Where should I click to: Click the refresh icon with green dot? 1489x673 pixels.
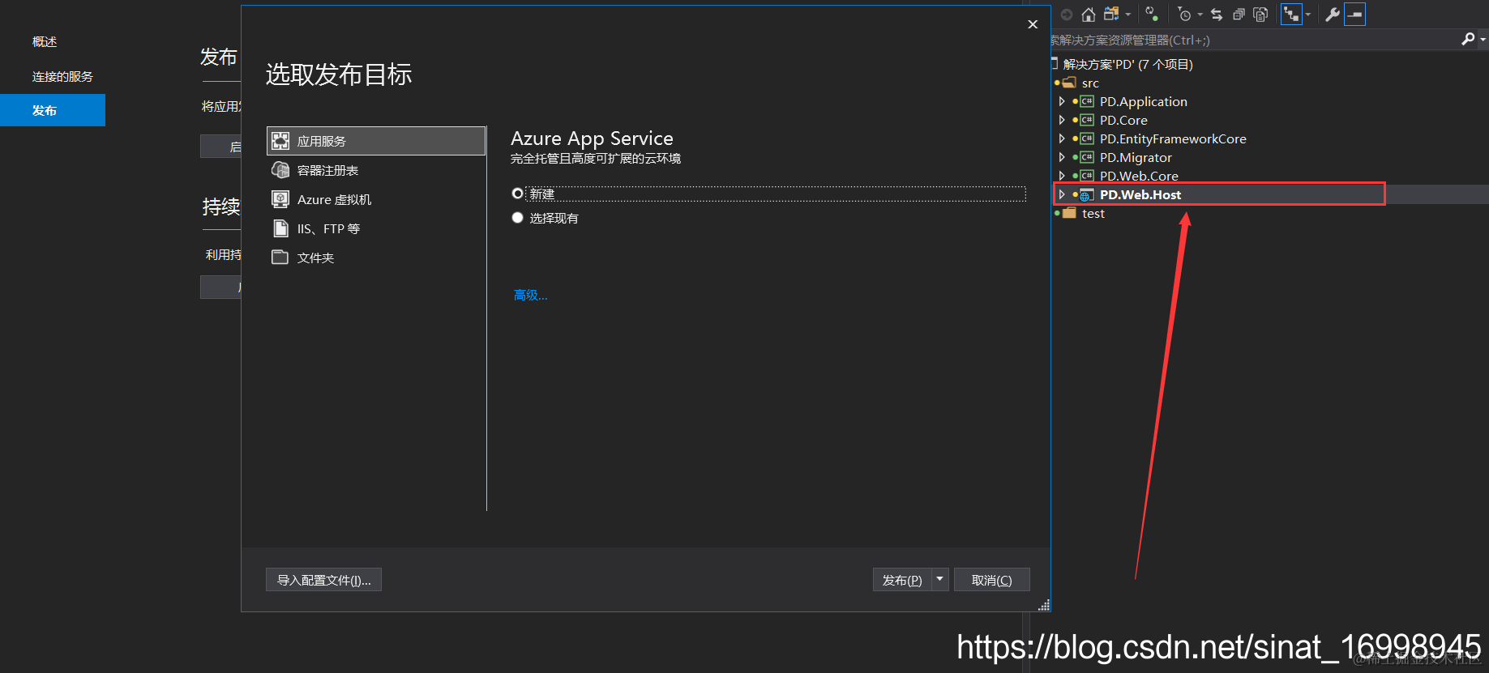tap(1151, 14)
